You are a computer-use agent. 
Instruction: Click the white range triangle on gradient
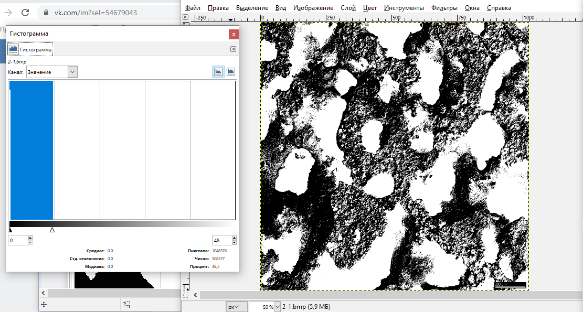pos(52,230)
